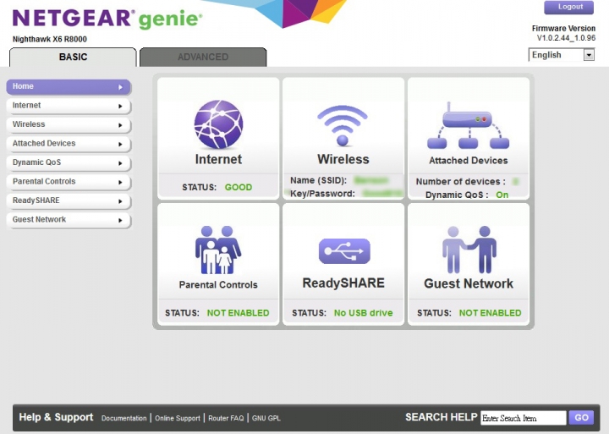The height and width of the screenshot is (434, 609).
Task: Click the SEARCH HELP label
Action: click(x=442, y=417)
